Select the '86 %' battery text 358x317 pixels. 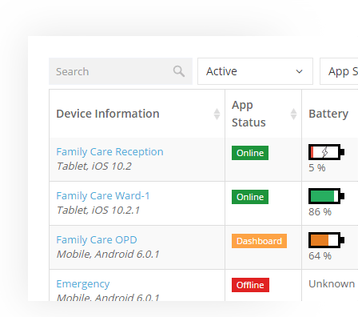(x=320, y=212)
